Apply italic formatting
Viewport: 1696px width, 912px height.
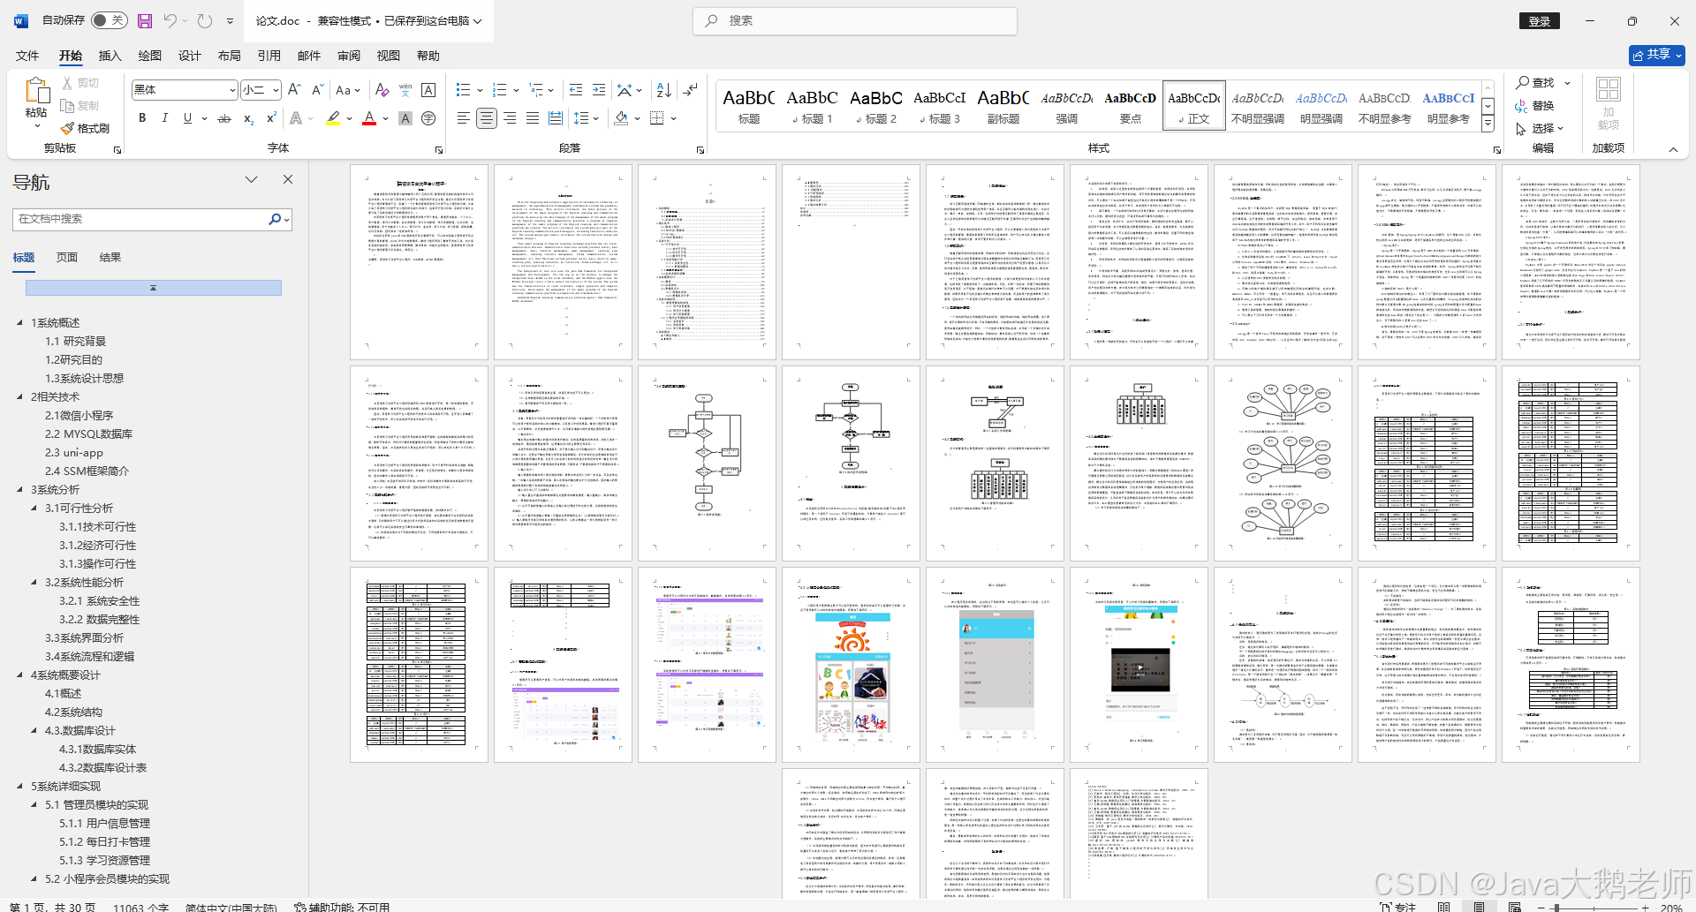[x=164, y=118]
